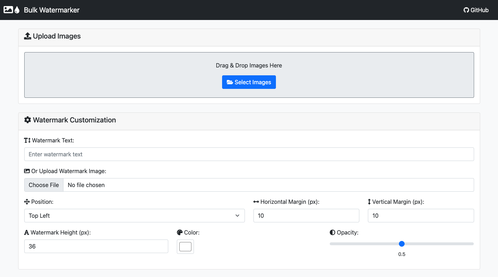Open the Position dropdown showing Top Left
This screenshot has height=277, width=498.
pyautogui.click(x=134, y=216)
